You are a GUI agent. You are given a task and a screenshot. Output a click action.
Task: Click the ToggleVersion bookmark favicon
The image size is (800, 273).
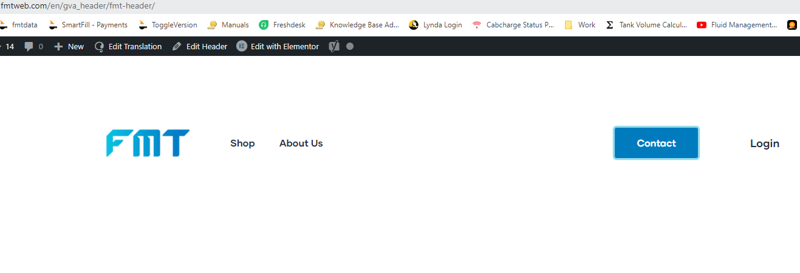(x=143, y=25)
